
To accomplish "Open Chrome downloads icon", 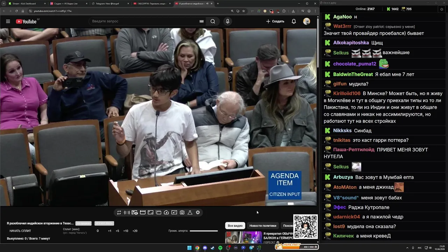I will (293, 11).
